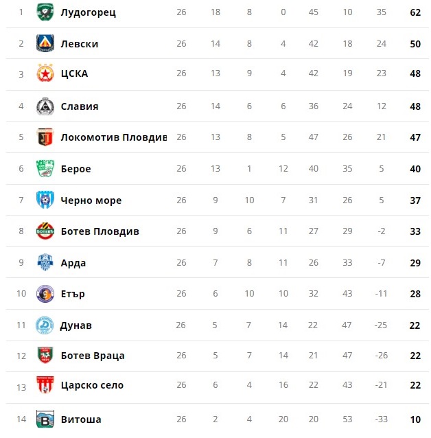Screen dimensions: 431x438
Task: Open the Етър round emblem
Action: click(x=45, y=294)
